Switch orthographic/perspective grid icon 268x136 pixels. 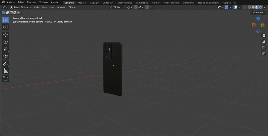pyautogui.click(x=264, y=54)
